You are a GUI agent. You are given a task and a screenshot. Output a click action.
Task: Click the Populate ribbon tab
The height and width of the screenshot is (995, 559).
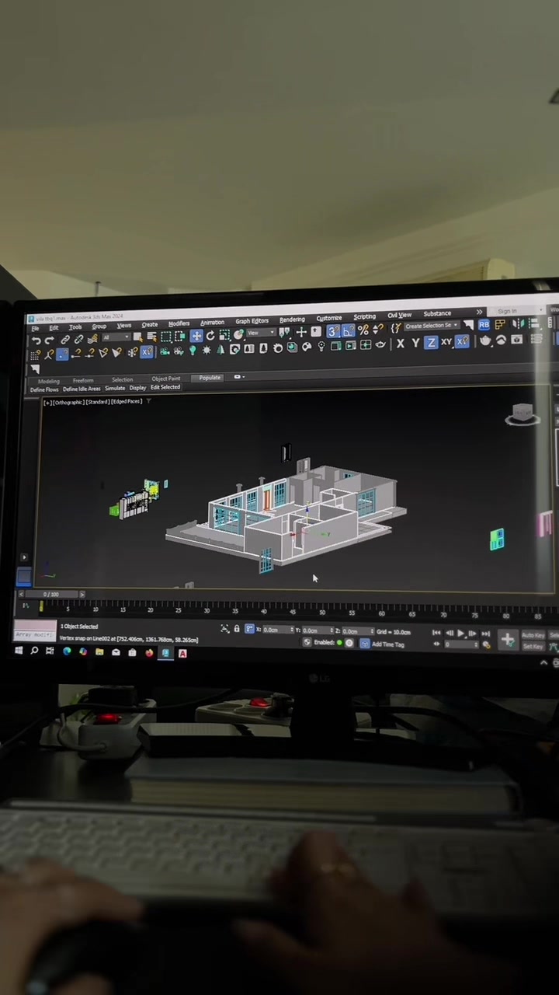210,378
